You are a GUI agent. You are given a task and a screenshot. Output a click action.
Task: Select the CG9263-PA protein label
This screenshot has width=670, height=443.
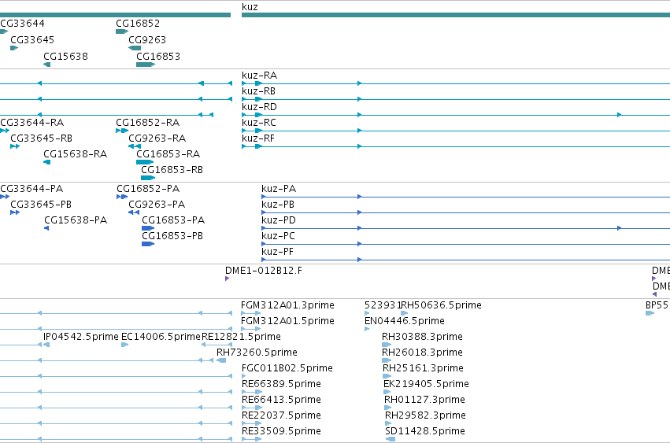click(157, 205)
